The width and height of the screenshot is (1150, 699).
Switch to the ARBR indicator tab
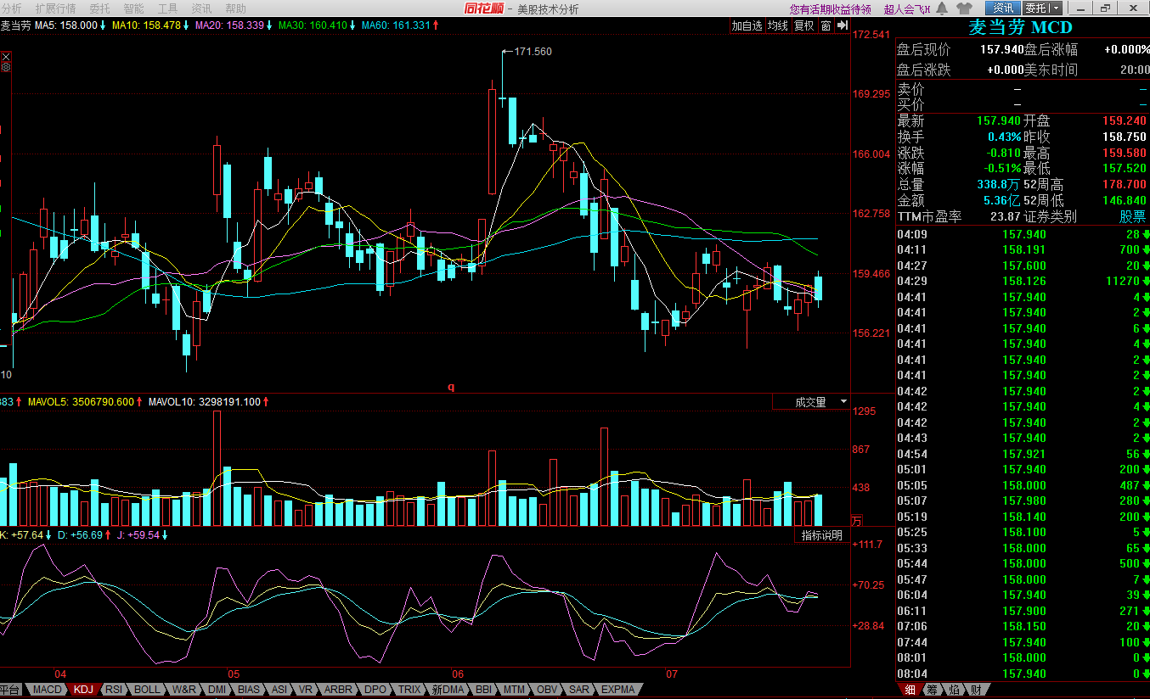(339, 690)
